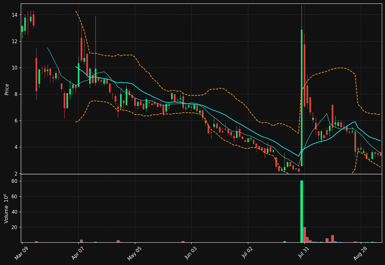Click the "Aug 28" date label
The width and height of the screenshot is (385, 265).
tap(360, 254)
